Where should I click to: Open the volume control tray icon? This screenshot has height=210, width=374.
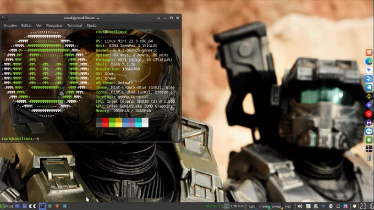tap(300, 206)
